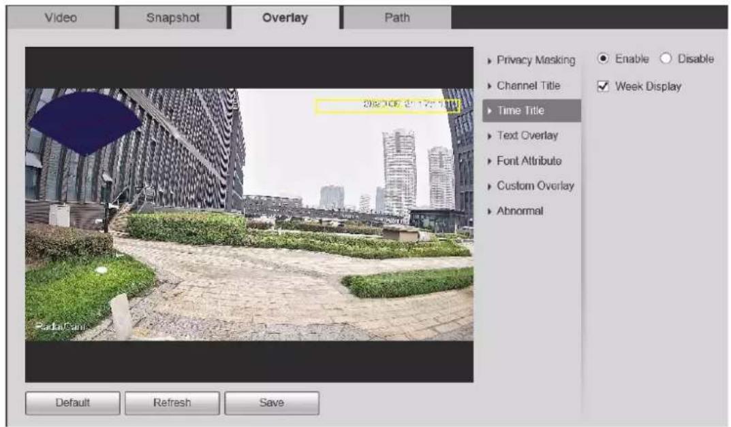Viewport: 731px width, 427px height.
Task: Uncheck the Week Display checkbox
Action: tap(603, 86)
